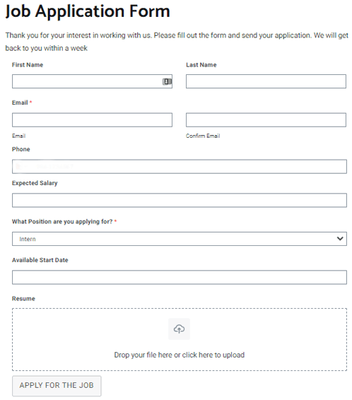The width and height of the screenshot is (352, 400).
Task: Focus the Phone number field
Action: [x=180, y=167]
